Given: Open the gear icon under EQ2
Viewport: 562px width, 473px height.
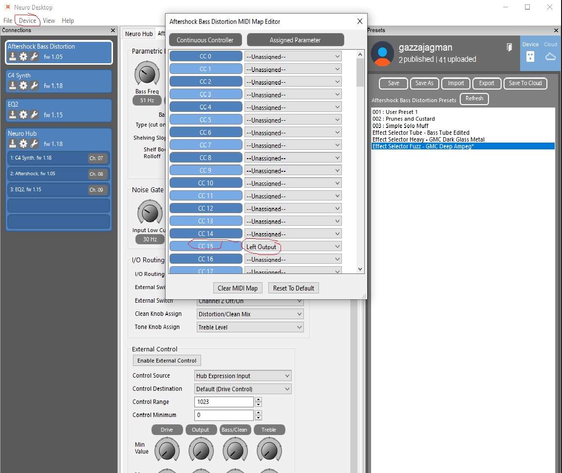Looking at the screenshot, I should [23, 114].
